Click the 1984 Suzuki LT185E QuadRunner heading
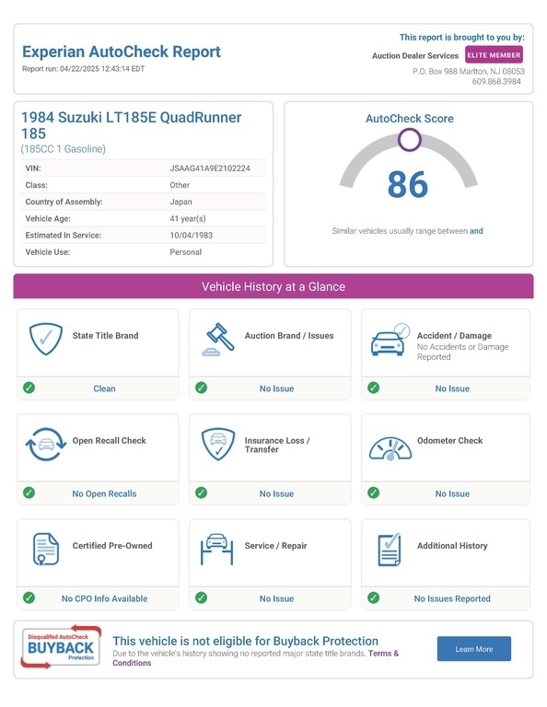This screenshot has height=707, width=547. (132, 125)
